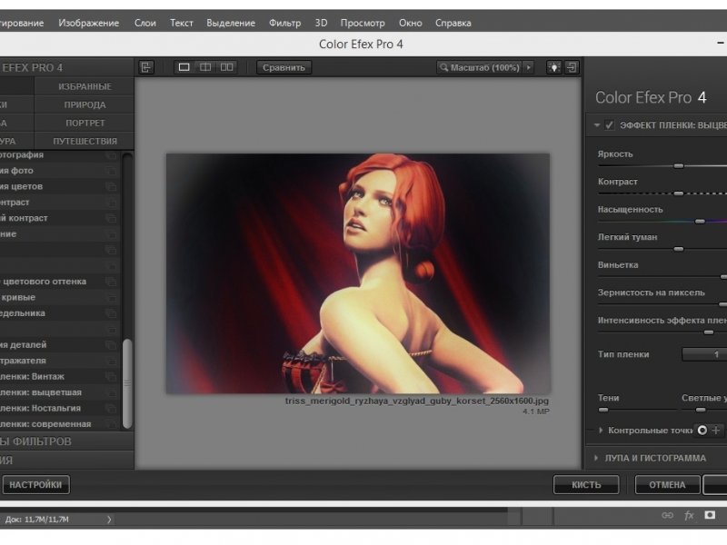Open the Слои menu
This screenshot has width=727, height=545.
click(x=145, y=23)
